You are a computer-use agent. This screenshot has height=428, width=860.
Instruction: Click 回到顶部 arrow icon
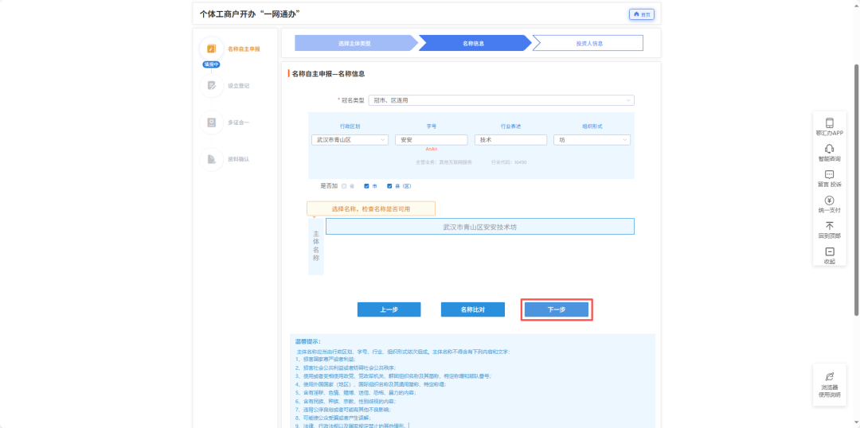click(x=829, y=226)
